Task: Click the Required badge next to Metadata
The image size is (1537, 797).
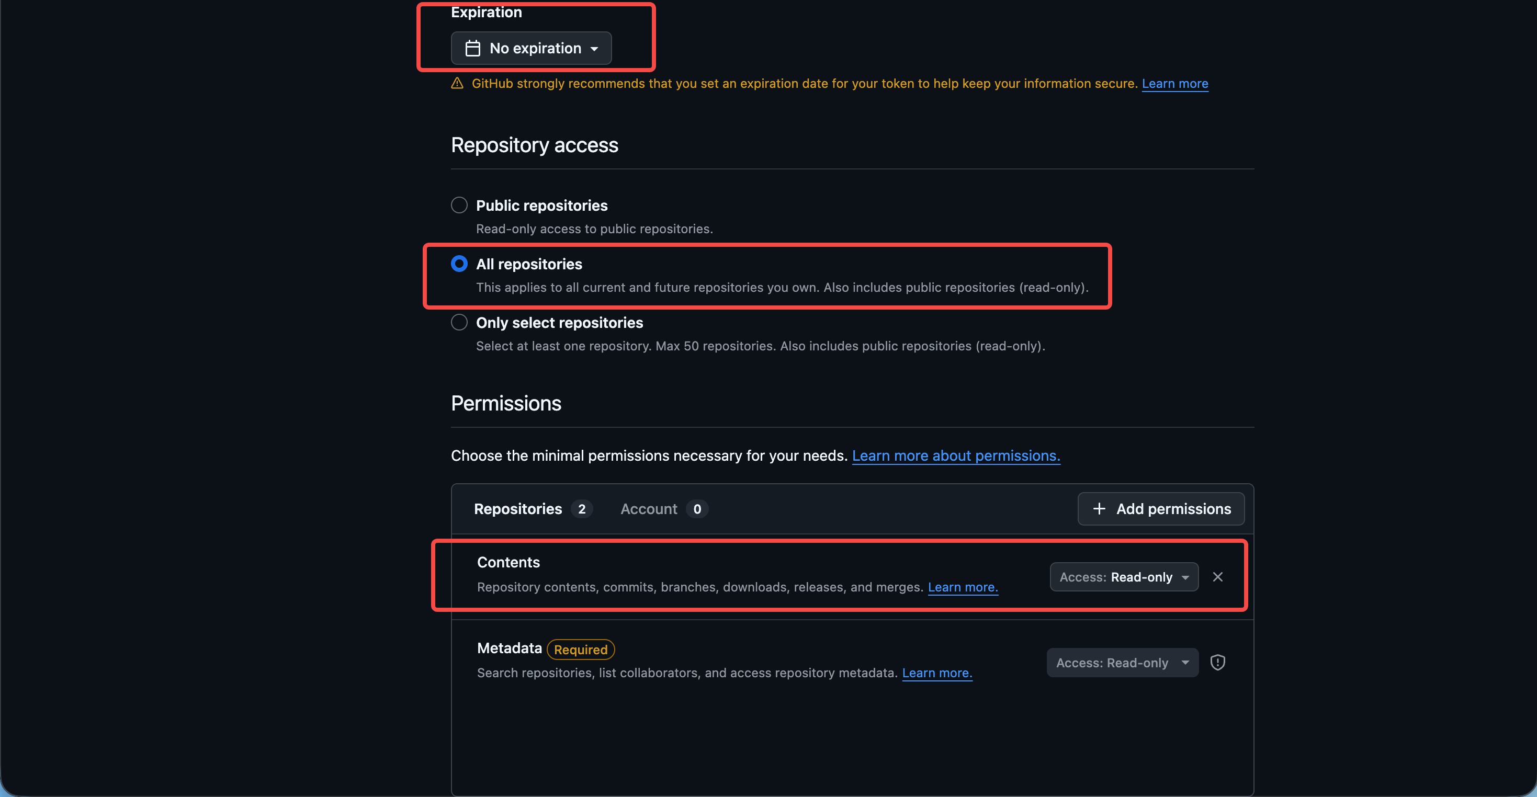Action: (x=581, y=649)
